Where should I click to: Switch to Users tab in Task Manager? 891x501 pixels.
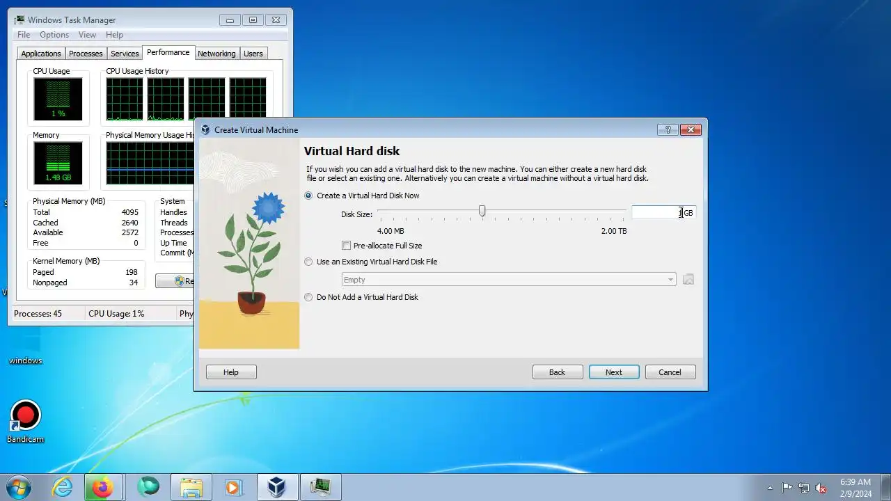[x=253, y=54]
